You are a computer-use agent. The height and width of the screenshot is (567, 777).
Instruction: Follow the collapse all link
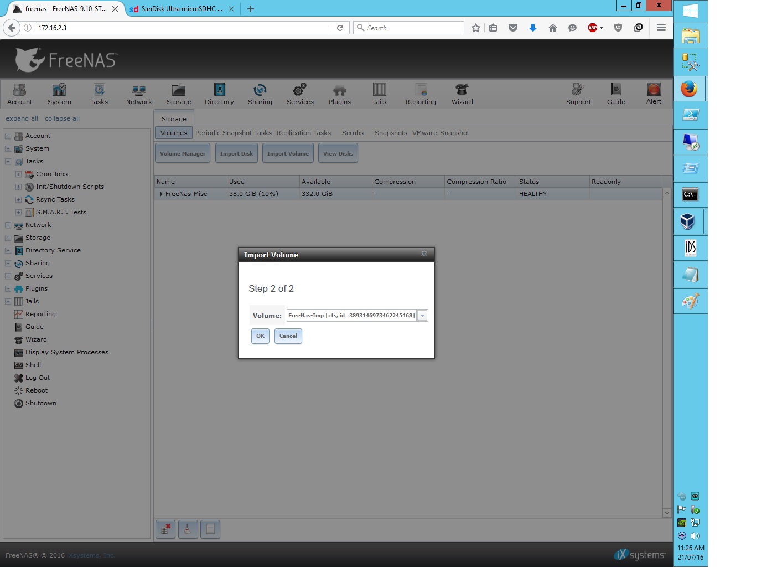(x=62, y=118)
